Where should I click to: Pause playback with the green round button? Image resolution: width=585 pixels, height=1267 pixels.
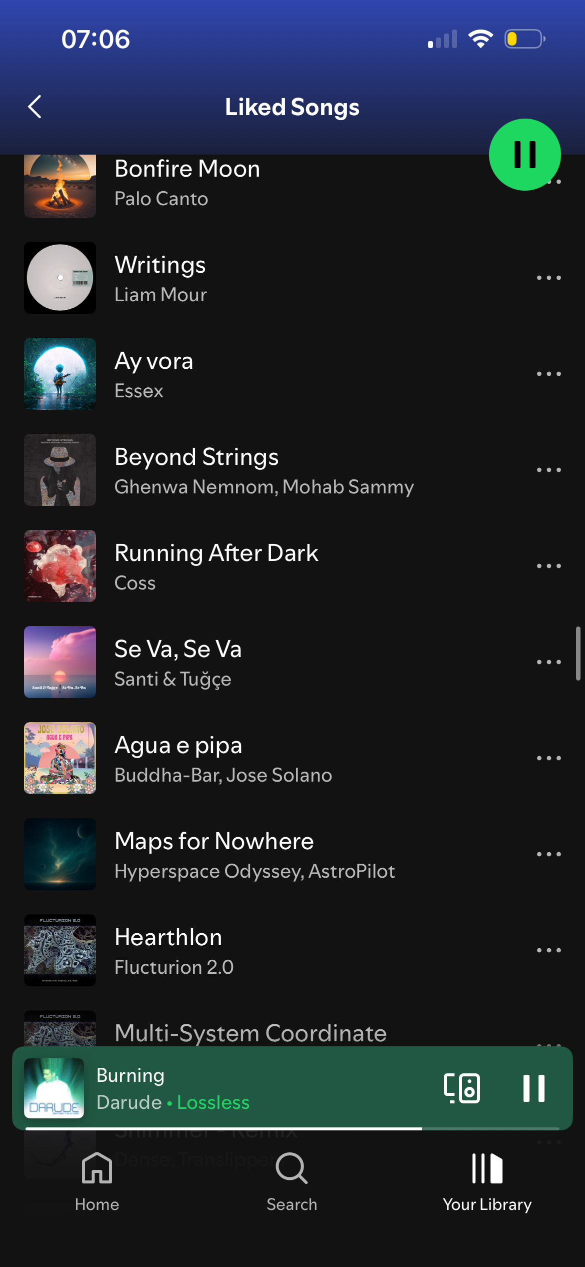524,154
